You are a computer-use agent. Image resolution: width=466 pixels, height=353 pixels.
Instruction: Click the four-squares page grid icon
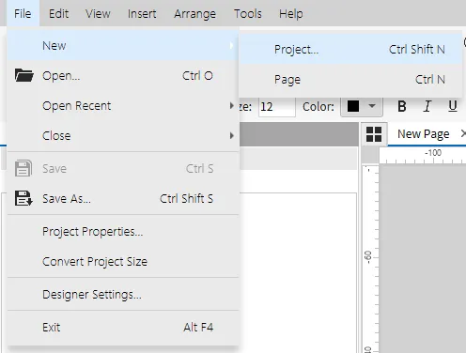pos(374,134)
